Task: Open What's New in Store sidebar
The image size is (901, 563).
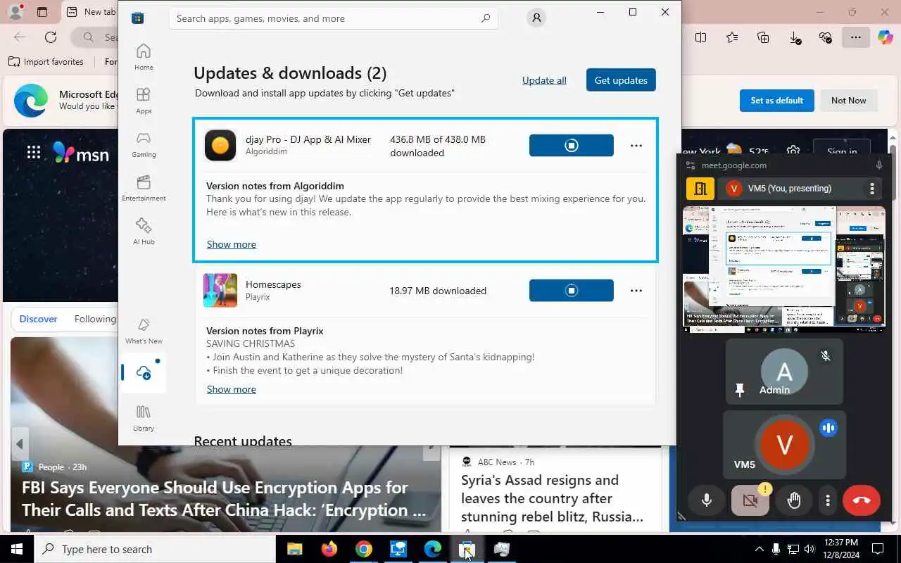Action: (144, 331)
